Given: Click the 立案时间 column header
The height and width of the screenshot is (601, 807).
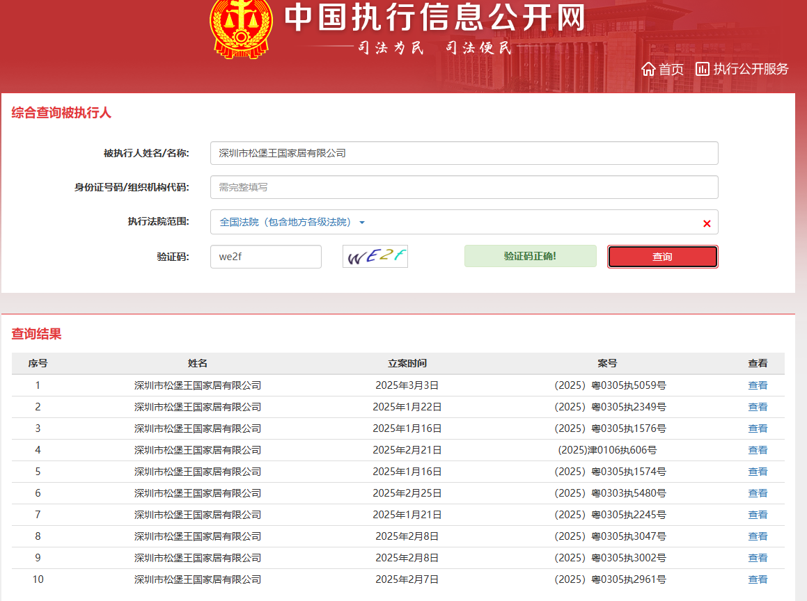Looking at the screenshot, I should point(407,364).
